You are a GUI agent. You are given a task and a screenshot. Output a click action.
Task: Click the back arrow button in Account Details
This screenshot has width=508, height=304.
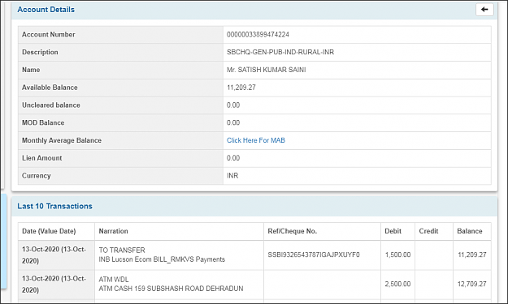[x=484, y=10]
